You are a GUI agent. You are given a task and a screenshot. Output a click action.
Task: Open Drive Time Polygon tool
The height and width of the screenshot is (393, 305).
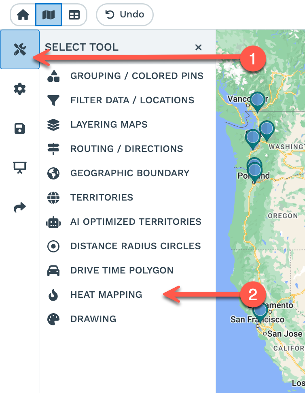[122, 270]
